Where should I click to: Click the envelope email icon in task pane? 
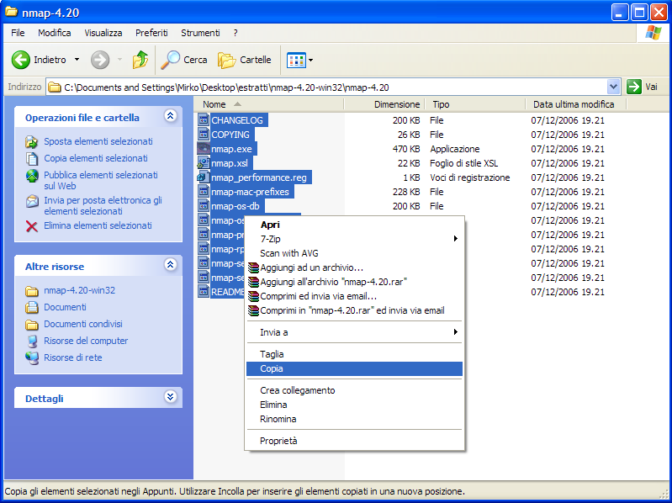(32, 201)
